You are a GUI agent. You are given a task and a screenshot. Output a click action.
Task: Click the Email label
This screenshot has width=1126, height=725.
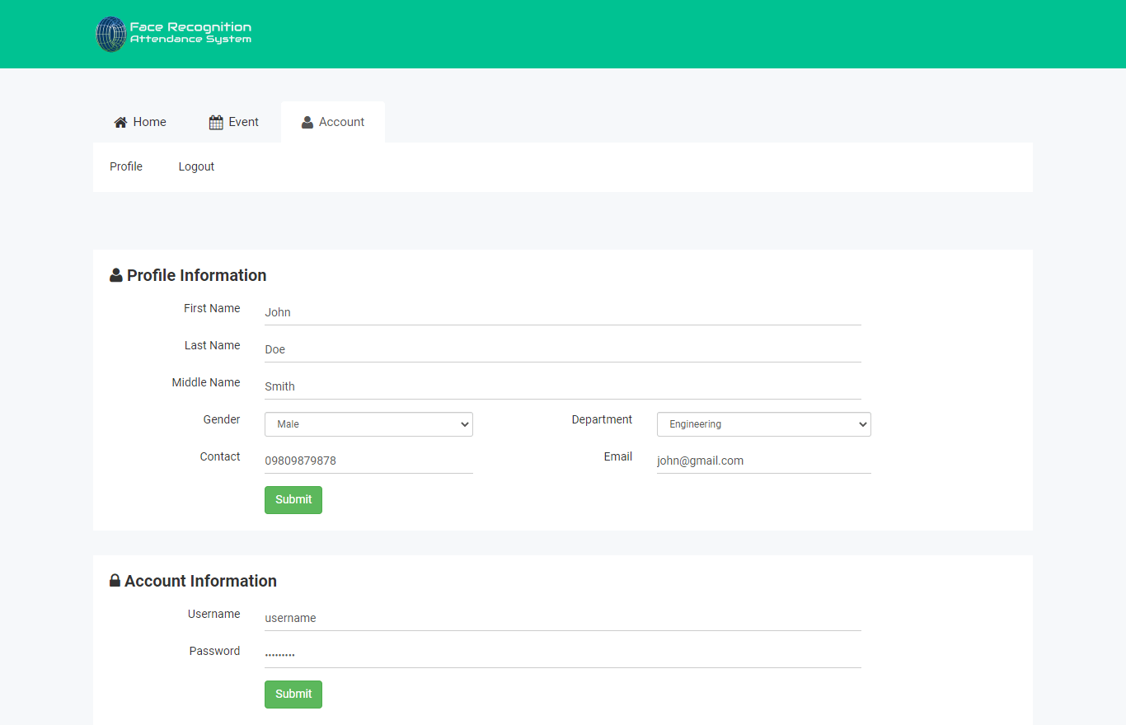point(618,456)
